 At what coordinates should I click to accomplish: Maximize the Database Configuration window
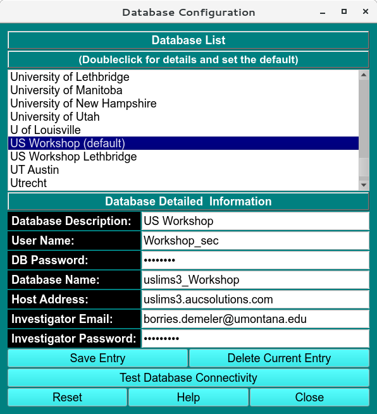tap(343, 11)
